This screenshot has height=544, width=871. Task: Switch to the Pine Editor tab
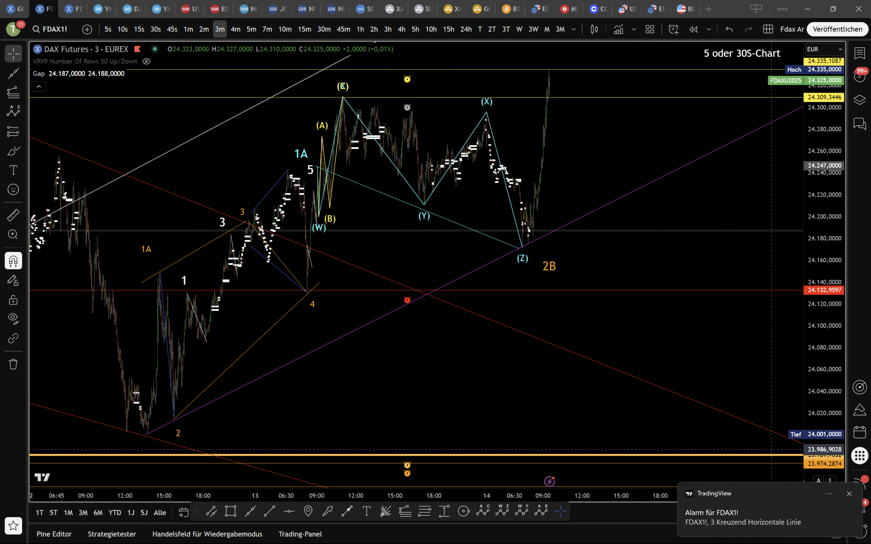[54, 534]
